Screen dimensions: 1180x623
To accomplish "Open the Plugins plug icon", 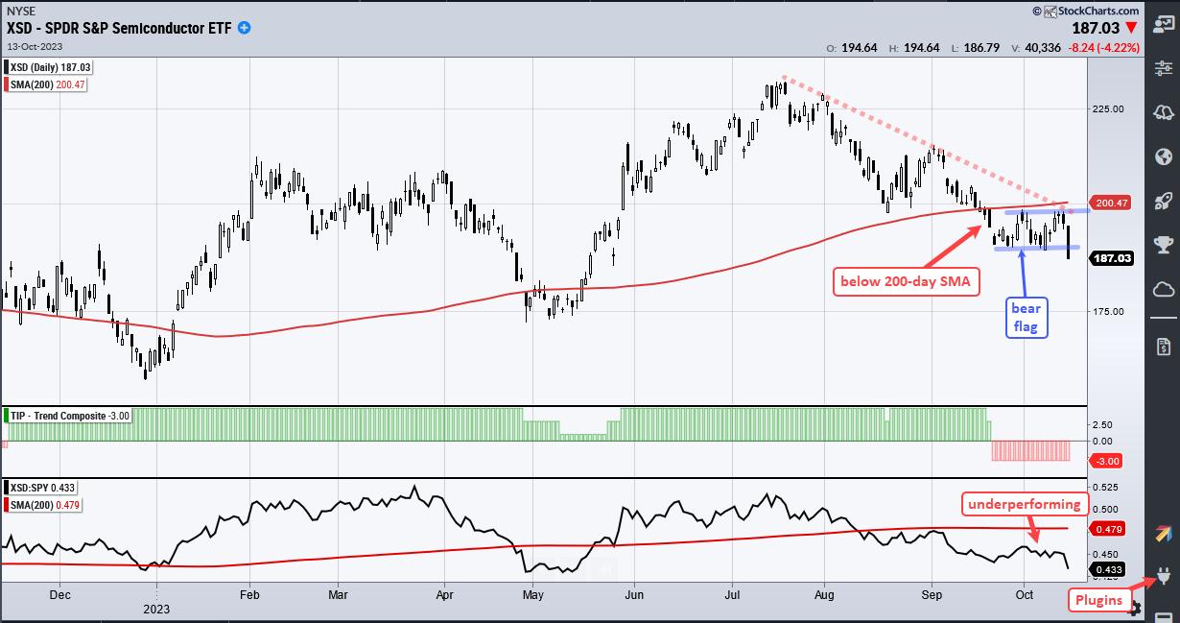I will point(1163,576).
